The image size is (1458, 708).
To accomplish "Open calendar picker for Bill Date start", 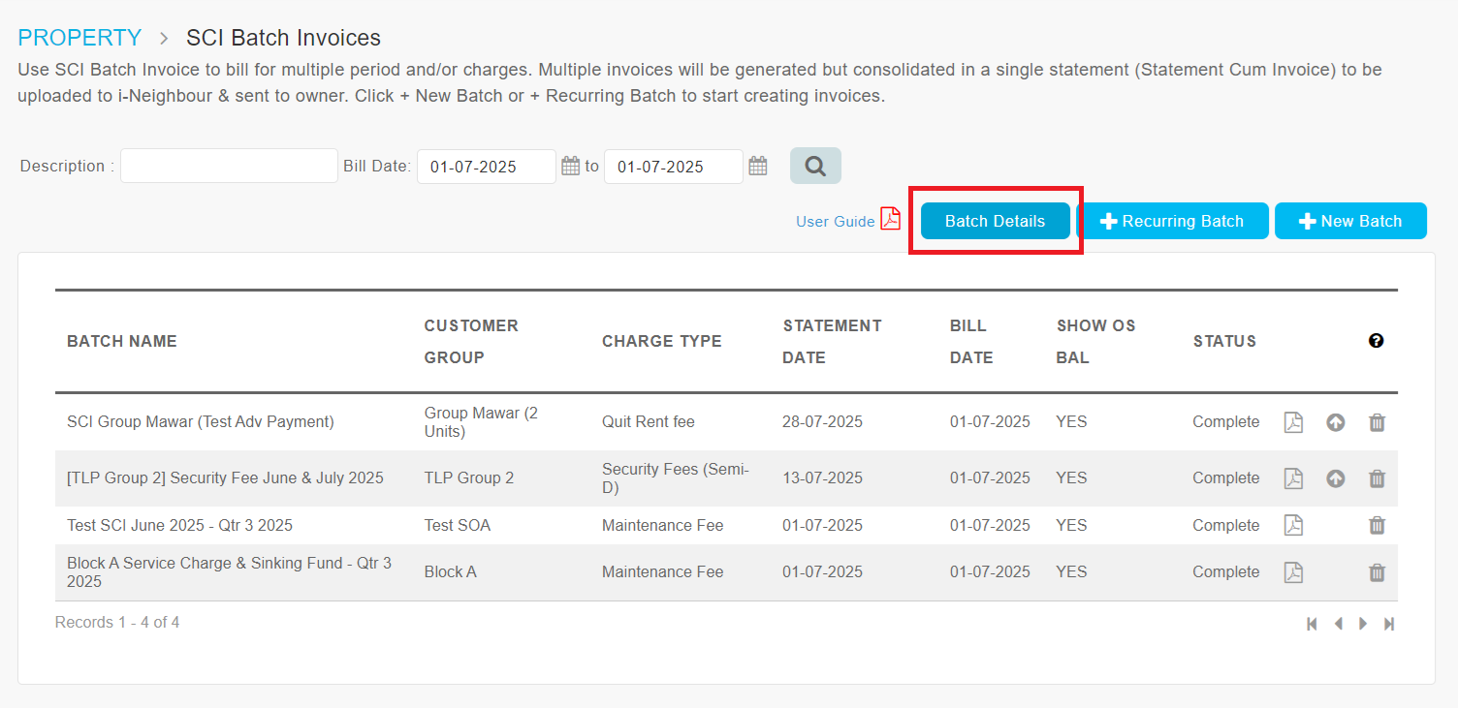I will tap(571, 167).
